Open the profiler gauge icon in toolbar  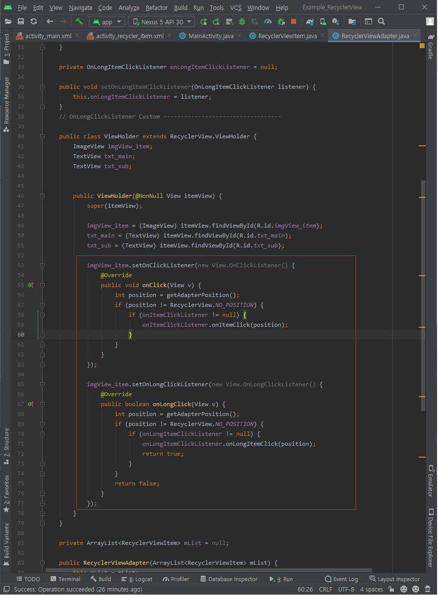(x=268, y=21)
